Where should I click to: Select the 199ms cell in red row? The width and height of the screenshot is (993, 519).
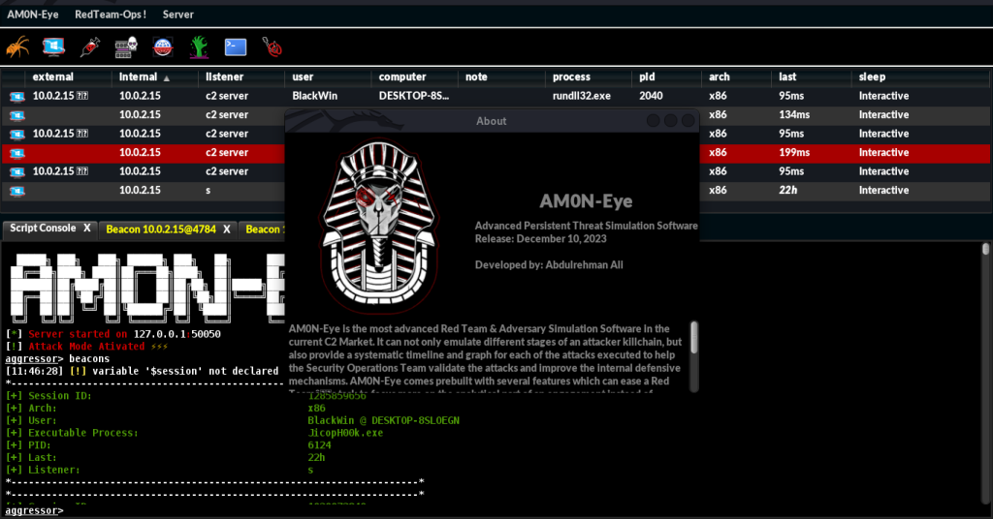pyautogui.click(x=794, y=153)
